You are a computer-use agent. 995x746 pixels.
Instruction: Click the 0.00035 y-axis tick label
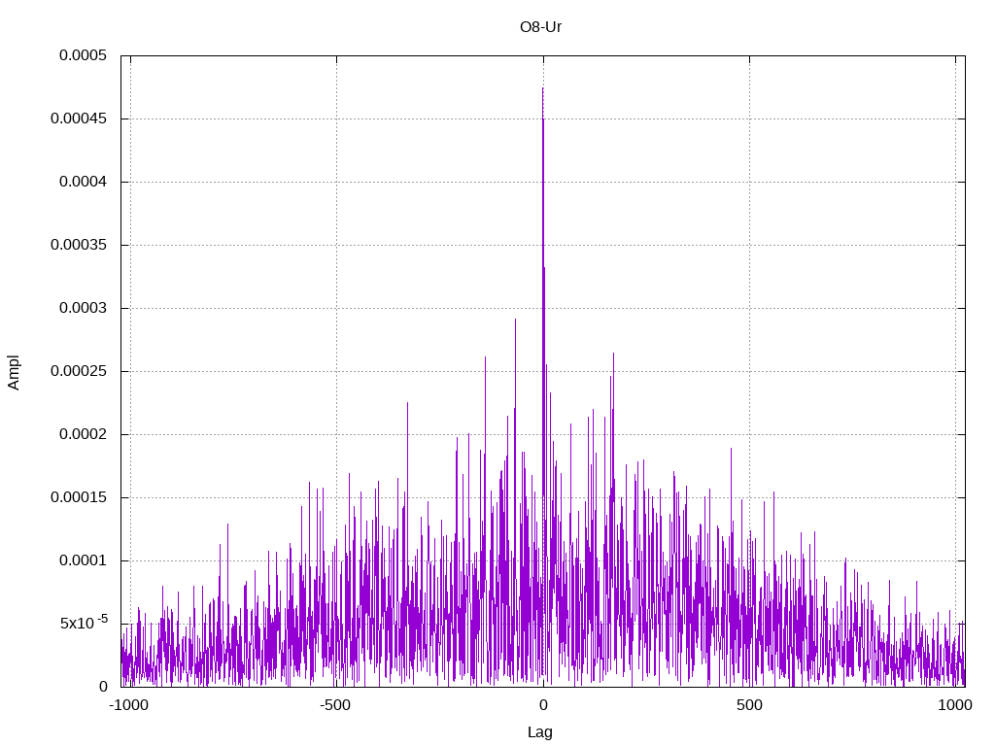(x=79, y=245)
